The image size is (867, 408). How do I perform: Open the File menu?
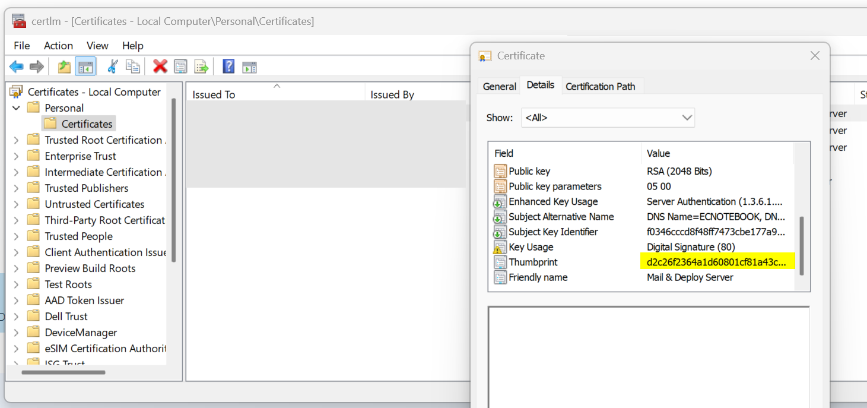coord(22,46)
